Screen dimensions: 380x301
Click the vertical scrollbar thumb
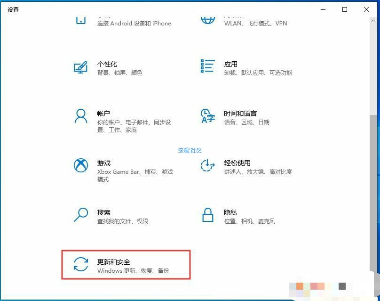[373, 193]
